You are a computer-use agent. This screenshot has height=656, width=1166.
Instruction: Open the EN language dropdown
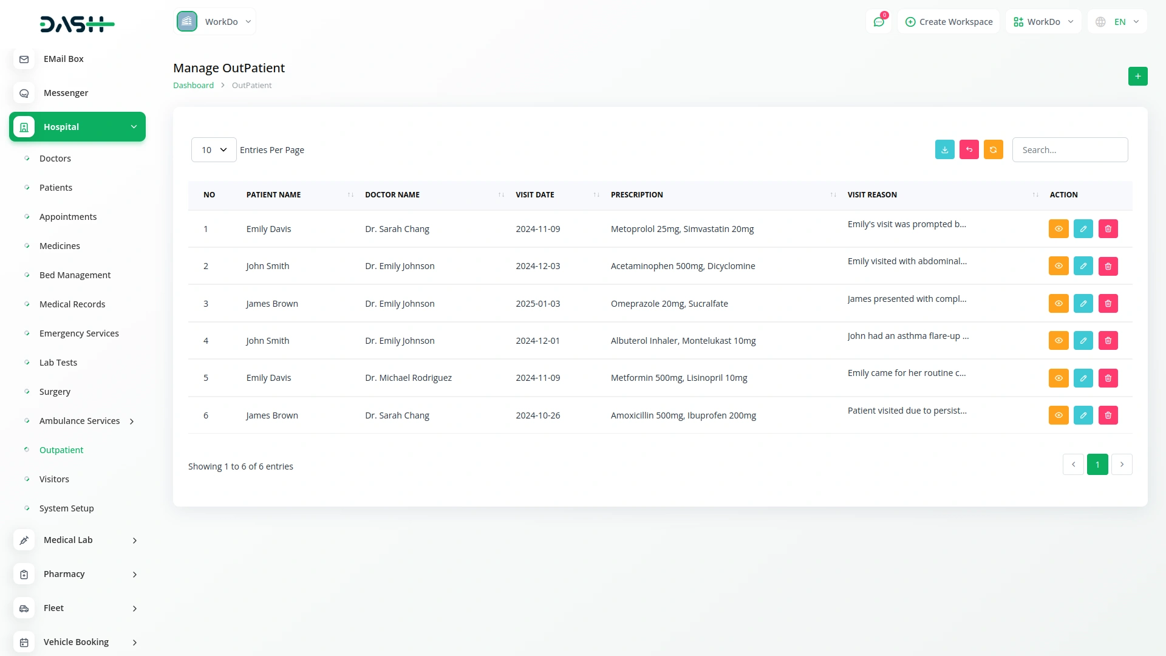[x=1118, y=22]
